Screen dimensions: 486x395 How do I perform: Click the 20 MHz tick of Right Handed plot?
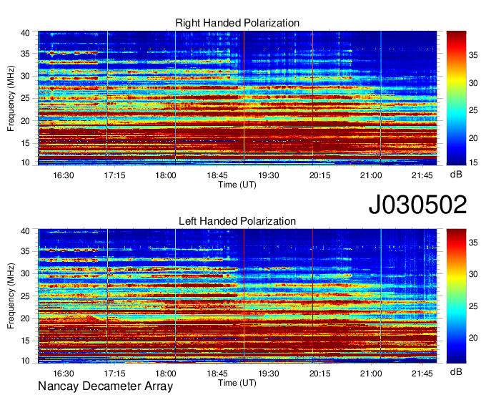pos(26,121)
